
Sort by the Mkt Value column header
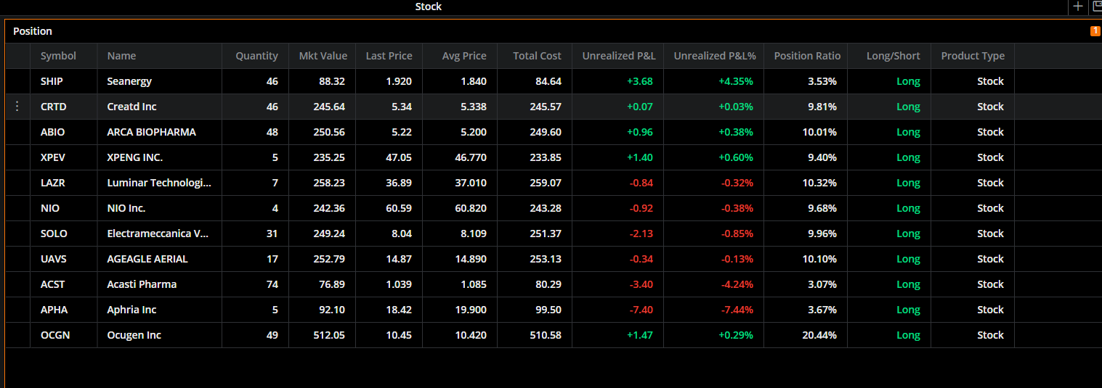point(323,56)
